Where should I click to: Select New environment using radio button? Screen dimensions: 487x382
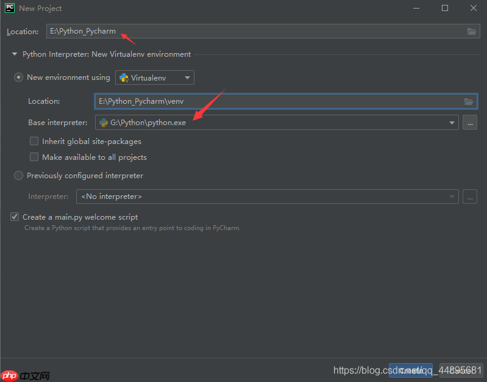(x=19, y=77)
